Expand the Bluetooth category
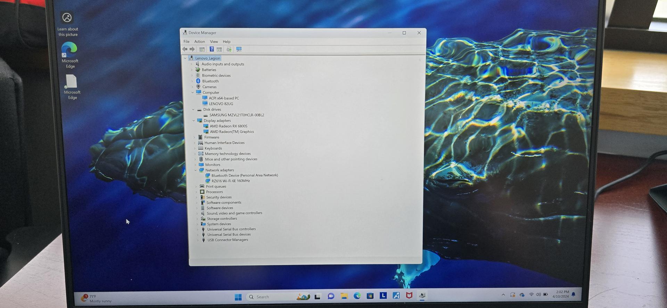The width and height of the screenshot is (667, 308). (x=192, y=81)
